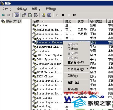Click the Restart Service toolbar icon
113x110 pixels.
coord(74,15)
